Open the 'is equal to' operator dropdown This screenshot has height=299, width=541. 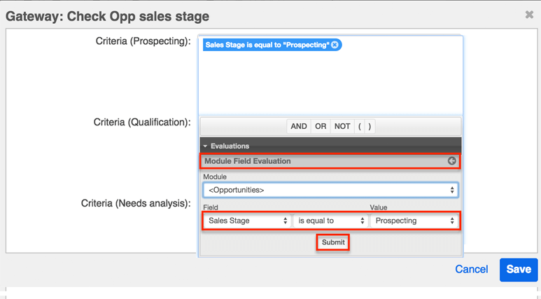tap(330, 221)
